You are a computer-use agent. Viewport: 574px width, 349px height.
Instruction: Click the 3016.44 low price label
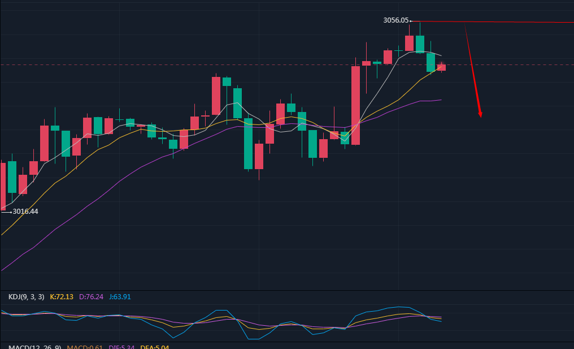click(25, 212)
